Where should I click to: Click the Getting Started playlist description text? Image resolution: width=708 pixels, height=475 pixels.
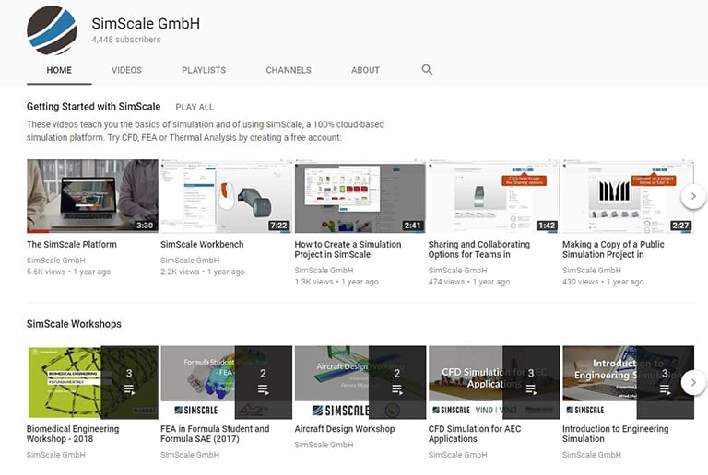[x=206, y=131]
